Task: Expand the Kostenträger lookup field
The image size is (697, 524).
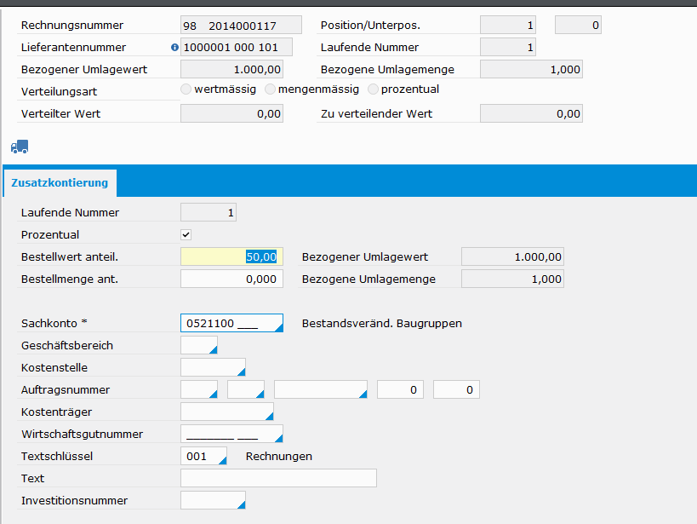Action: 269,417
